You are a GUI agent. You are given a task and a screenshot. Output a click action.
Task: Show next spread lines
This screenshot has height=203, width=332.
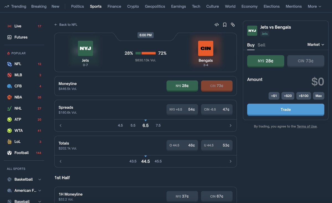pyautogui.click(x=230, y=125)
